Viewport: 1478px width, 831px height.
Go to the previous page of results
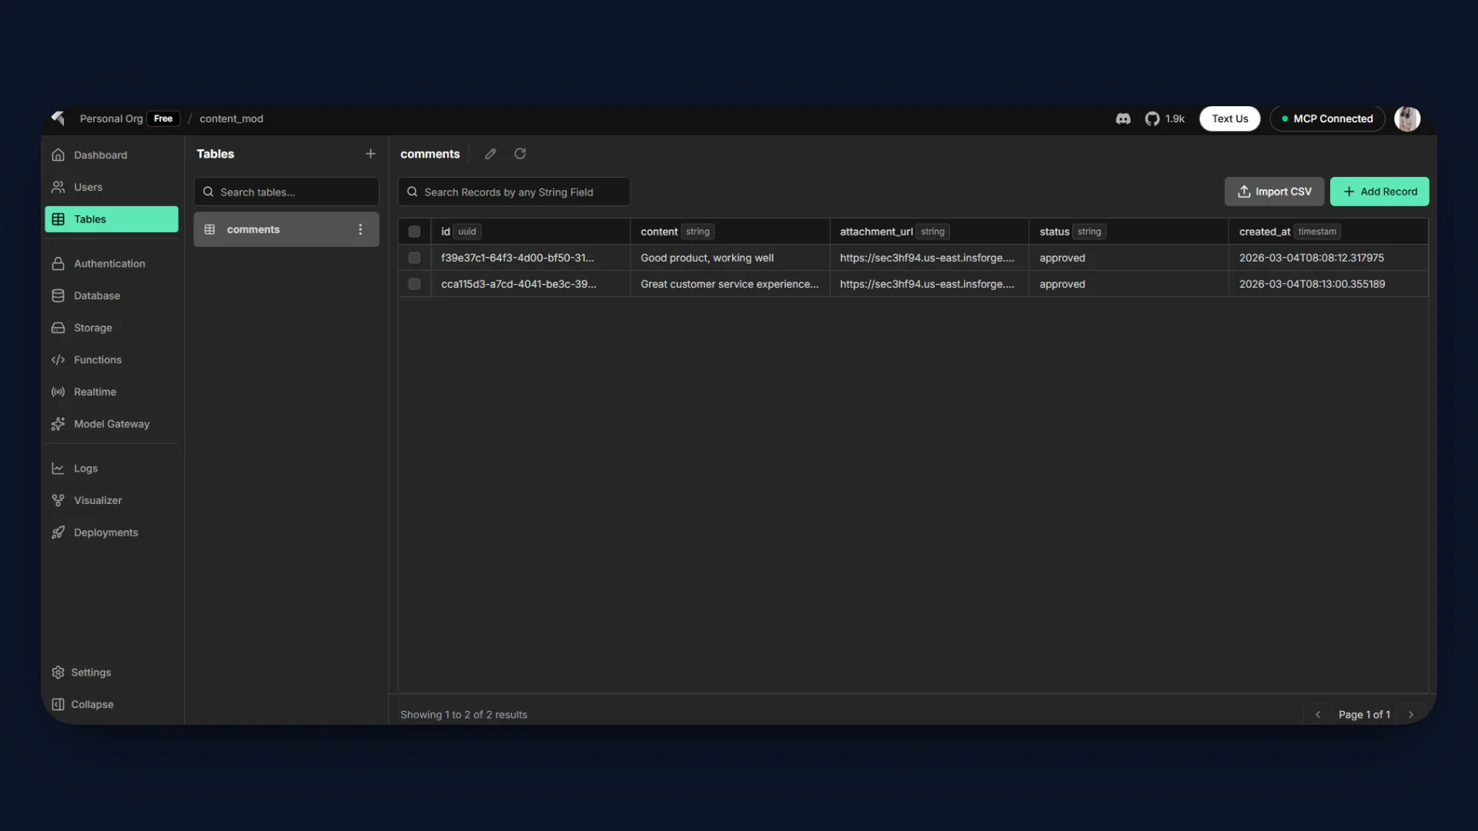(1318, 714)
